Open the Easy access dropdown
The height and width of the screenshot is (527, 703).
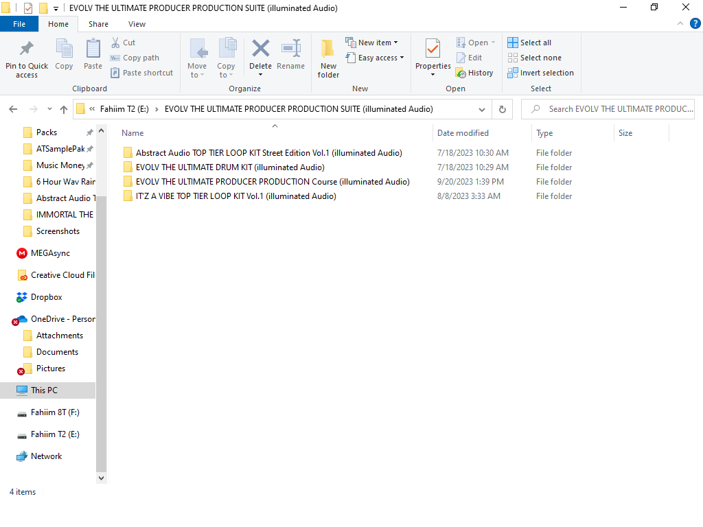375,58
